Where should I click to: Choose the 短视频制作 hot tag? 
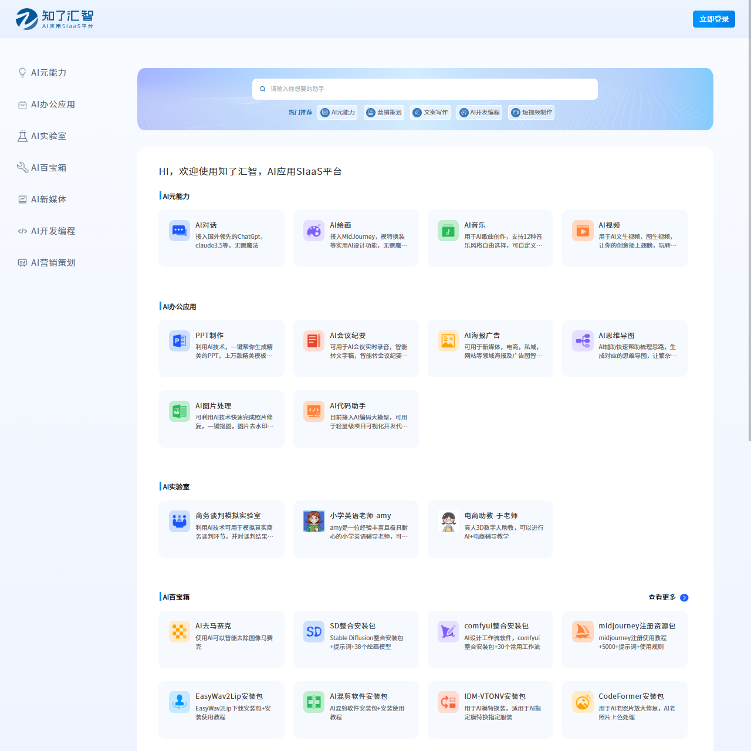(531, 112)
